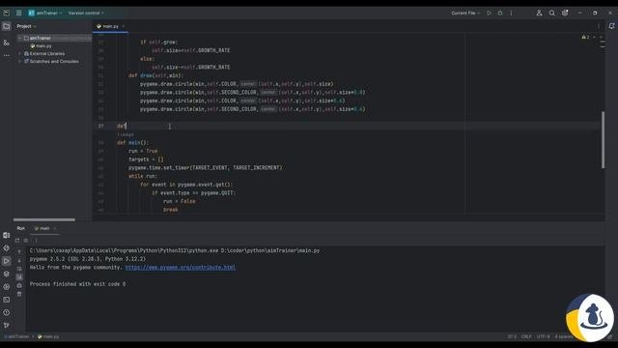Click main.py breadcrumb in status bar
618x348 pixels.
click(x=48, y=337)
